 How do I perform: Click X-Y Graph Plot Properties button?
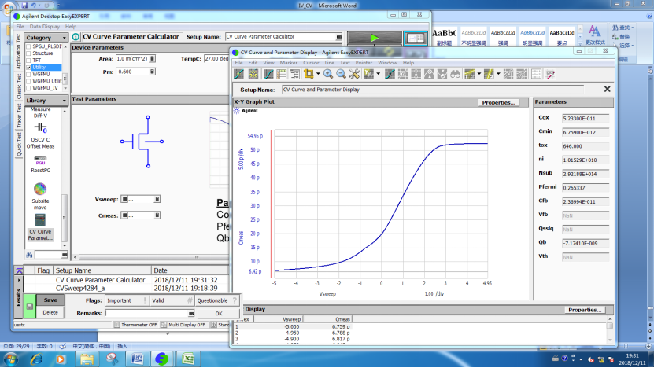point(498,102)
